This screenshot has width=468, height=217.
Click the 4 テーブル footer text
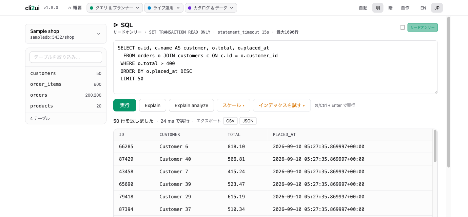tap(40, 118)
